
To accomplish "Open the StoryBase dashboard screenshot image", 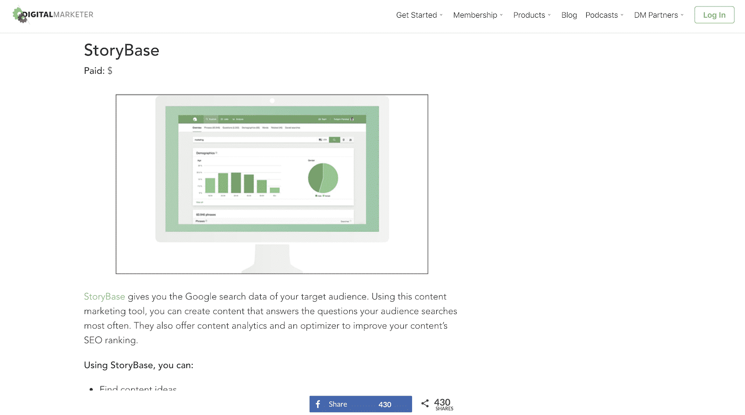I will coord(272,184).
